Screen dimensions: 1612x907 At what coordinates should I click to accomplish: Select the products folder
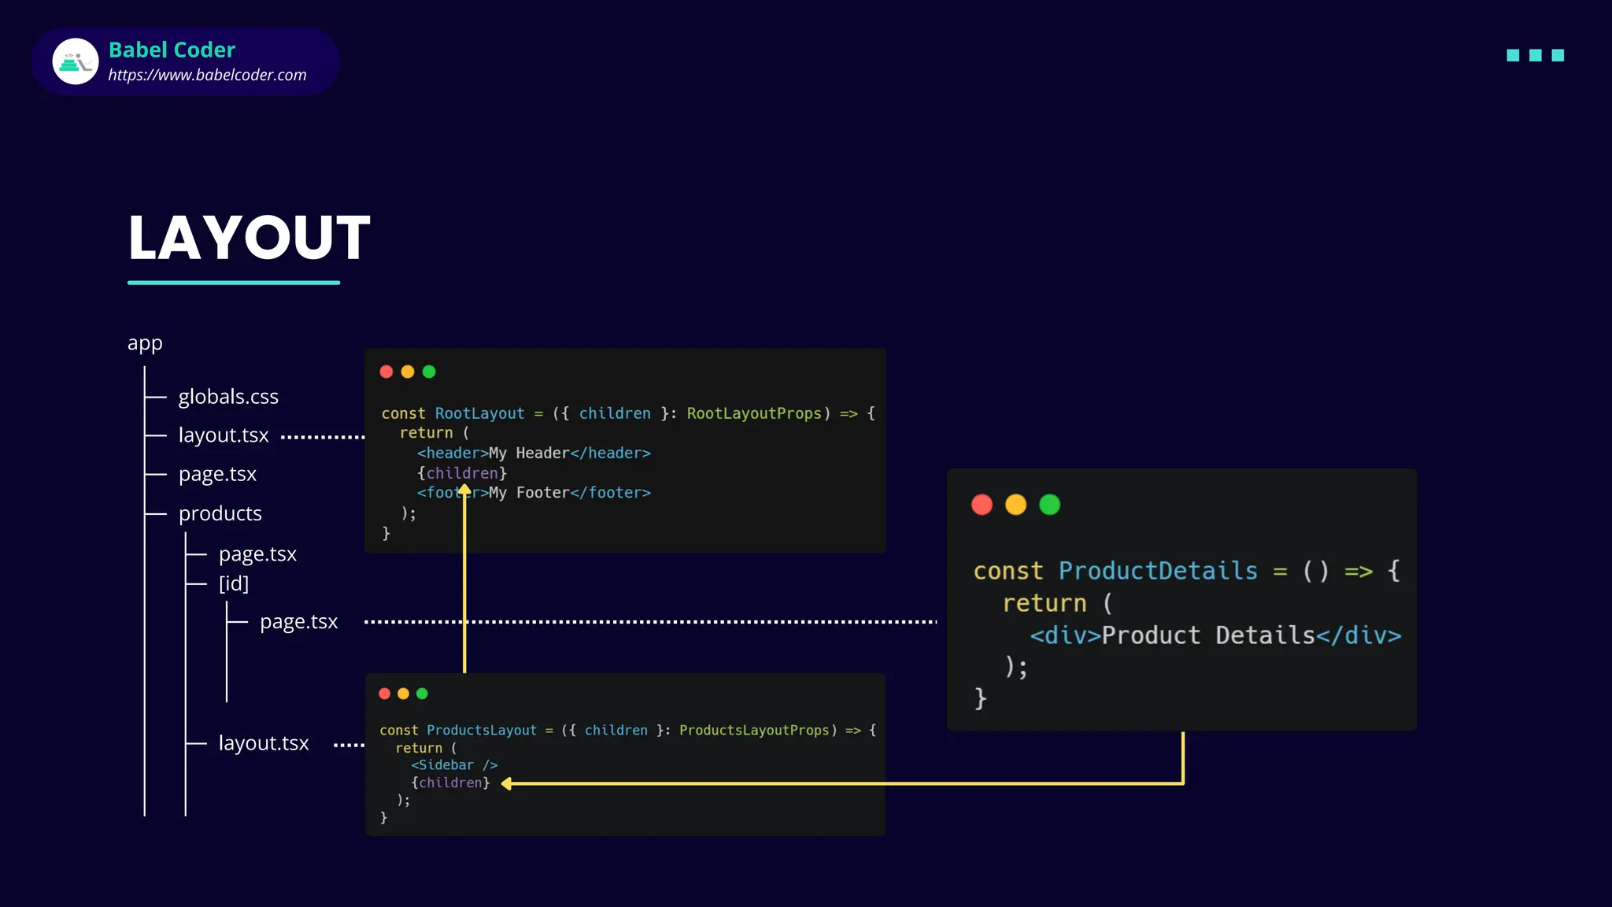[x=220, y=513]
